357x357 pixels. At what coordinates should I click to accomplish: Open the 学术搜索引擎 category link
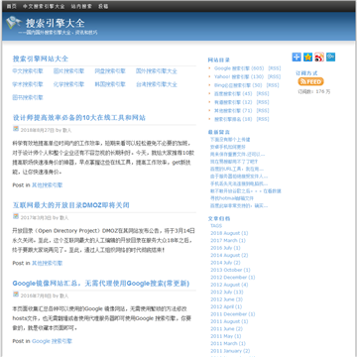[x=28, y=84]
